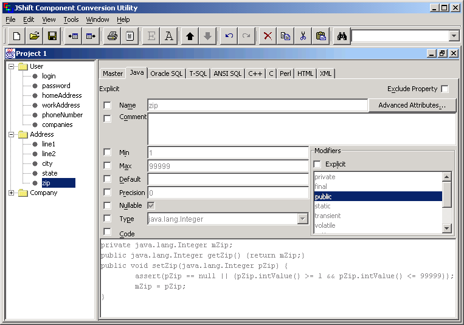This screenshot has height=325, width=464.
Task: Open the File menu
Action: (11, 19)
